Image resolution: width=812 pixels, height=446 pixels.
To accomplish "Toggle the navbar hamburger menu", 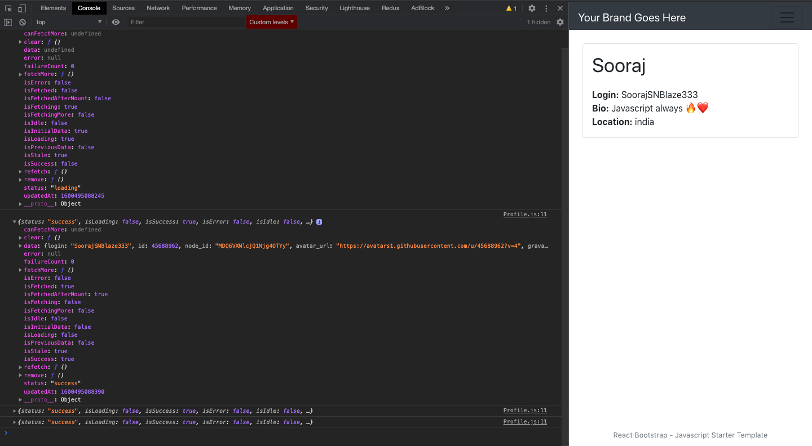I will point(787,17).
